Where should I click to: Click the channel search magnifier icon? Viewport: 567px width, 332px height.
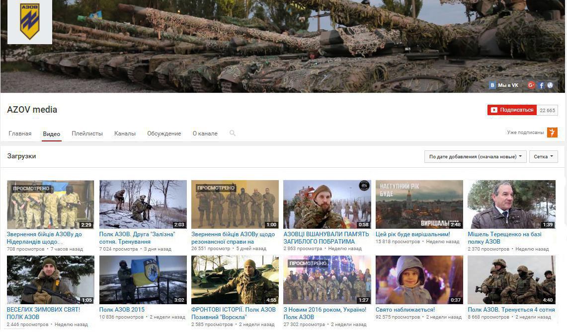pos(233,133)
